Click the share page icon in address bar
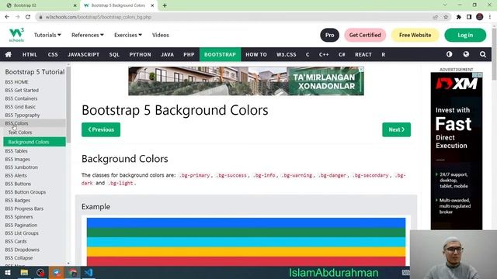The image size is (497, 279). [x=435, y=17]
